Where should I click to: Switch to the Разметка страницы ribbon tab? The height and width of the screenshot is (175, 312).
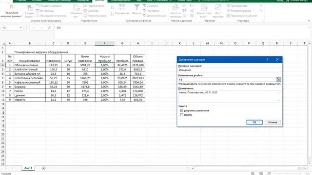(59, 0)
